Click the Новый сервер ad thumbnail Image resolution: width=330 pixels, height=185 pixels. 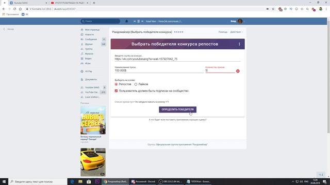tap(93, 120)
